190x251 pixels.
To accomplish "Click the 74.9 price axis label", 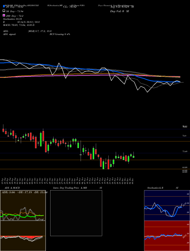I will point(184,136).
